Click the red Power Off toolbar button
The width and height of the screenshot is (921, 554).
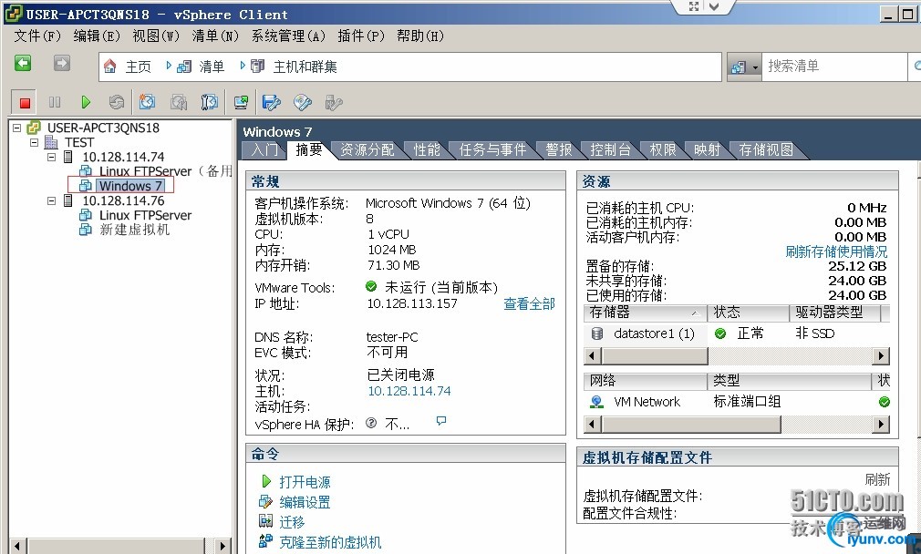coord(25,103)
